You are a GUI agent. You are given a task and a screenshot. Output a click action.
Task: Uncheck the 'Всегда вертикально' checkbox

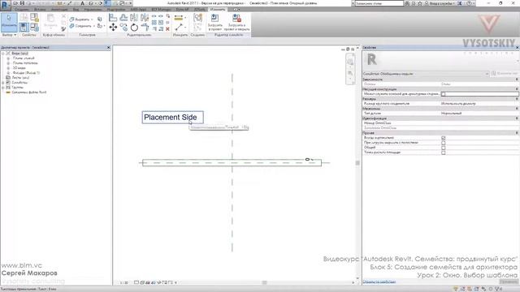(x=444, y=138)
